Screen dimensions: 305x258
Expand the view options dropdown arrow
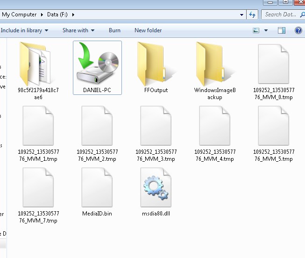(x=266, y=30)
